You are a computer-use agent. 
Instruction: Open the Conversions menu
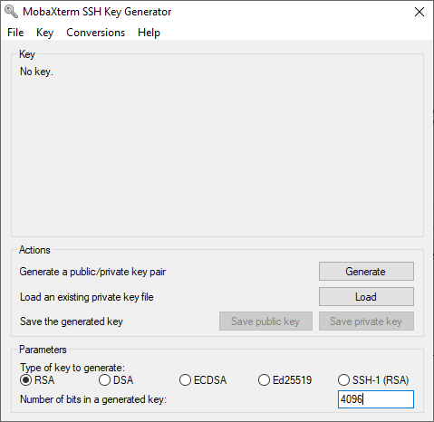(x=95, y=33)
